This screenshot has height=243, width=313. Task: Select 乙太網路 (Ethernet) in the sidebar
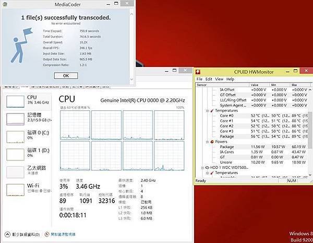click(28, 172)
